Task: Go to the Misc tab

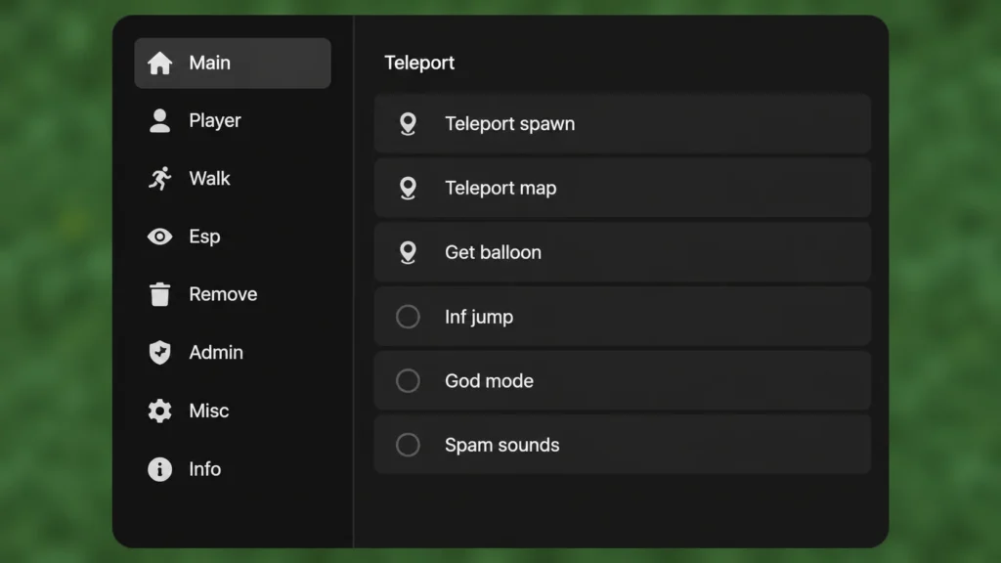Action: [x=233, y=411]
